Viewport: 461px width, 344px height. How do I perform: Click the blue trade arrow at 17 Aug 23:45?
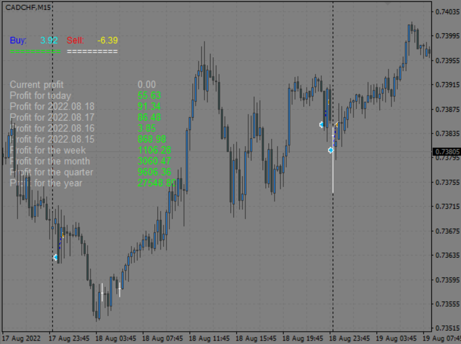pyautogui.click(x=56, y=257)
